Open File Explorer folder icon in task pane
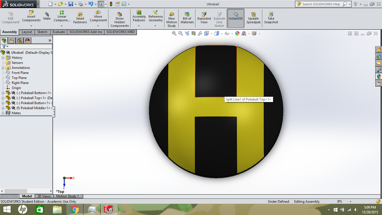This screenshot has width=382, height=215. tap(379, 63)
